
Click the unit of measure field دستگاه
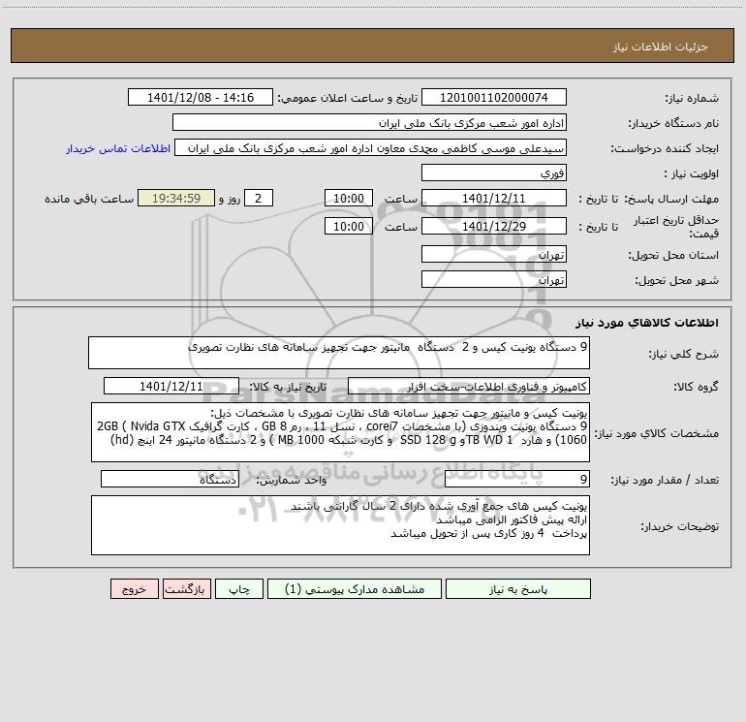tap(170, 479)
